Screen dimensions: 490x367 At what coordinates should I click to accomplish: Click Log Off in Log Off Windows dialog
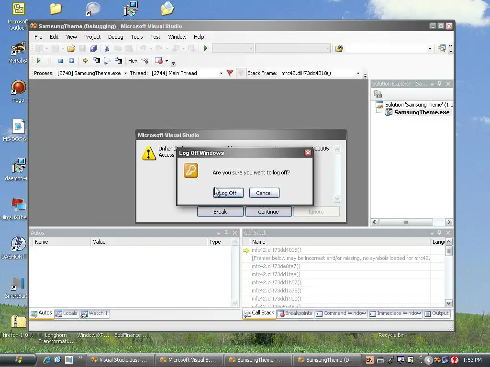tap(228, 193)
